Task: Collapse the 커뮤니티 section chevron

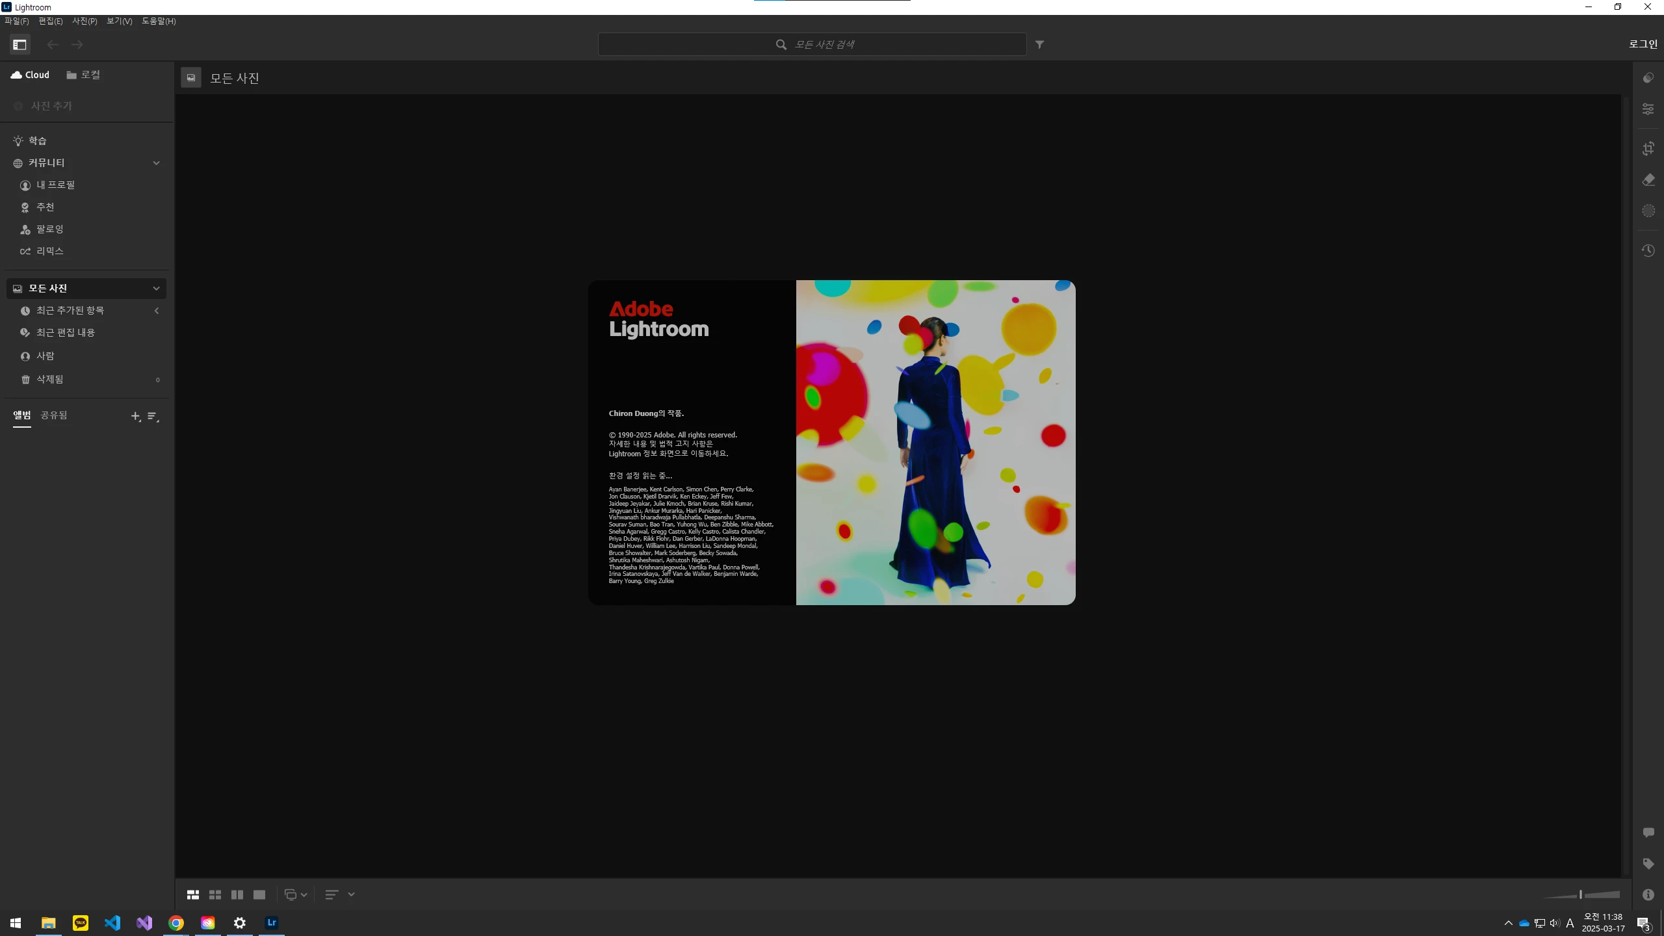Action: (x=156, y=163)
